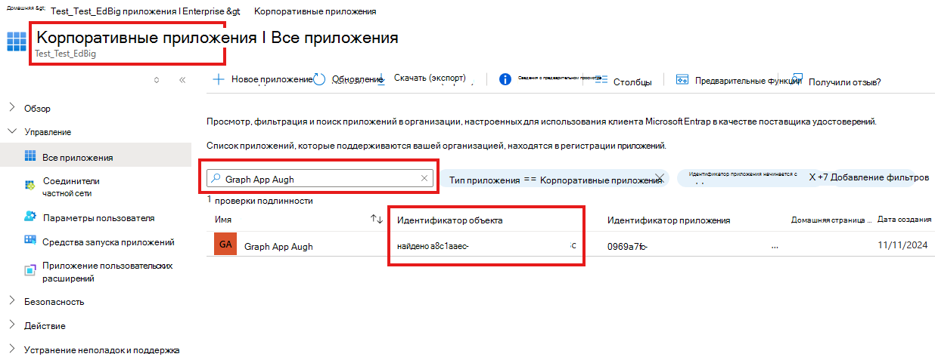This screenshot has height=363, width=935.
Task: Click the Идентификатор объекта column header
Action: (x=449, y=220)
